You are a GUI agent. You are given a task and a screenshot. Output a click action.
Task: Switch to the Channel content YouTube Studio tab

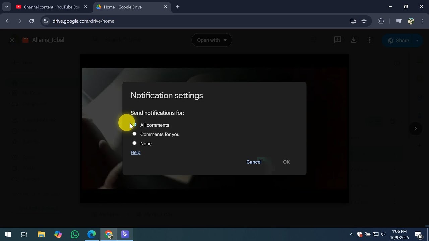[51, 7]
